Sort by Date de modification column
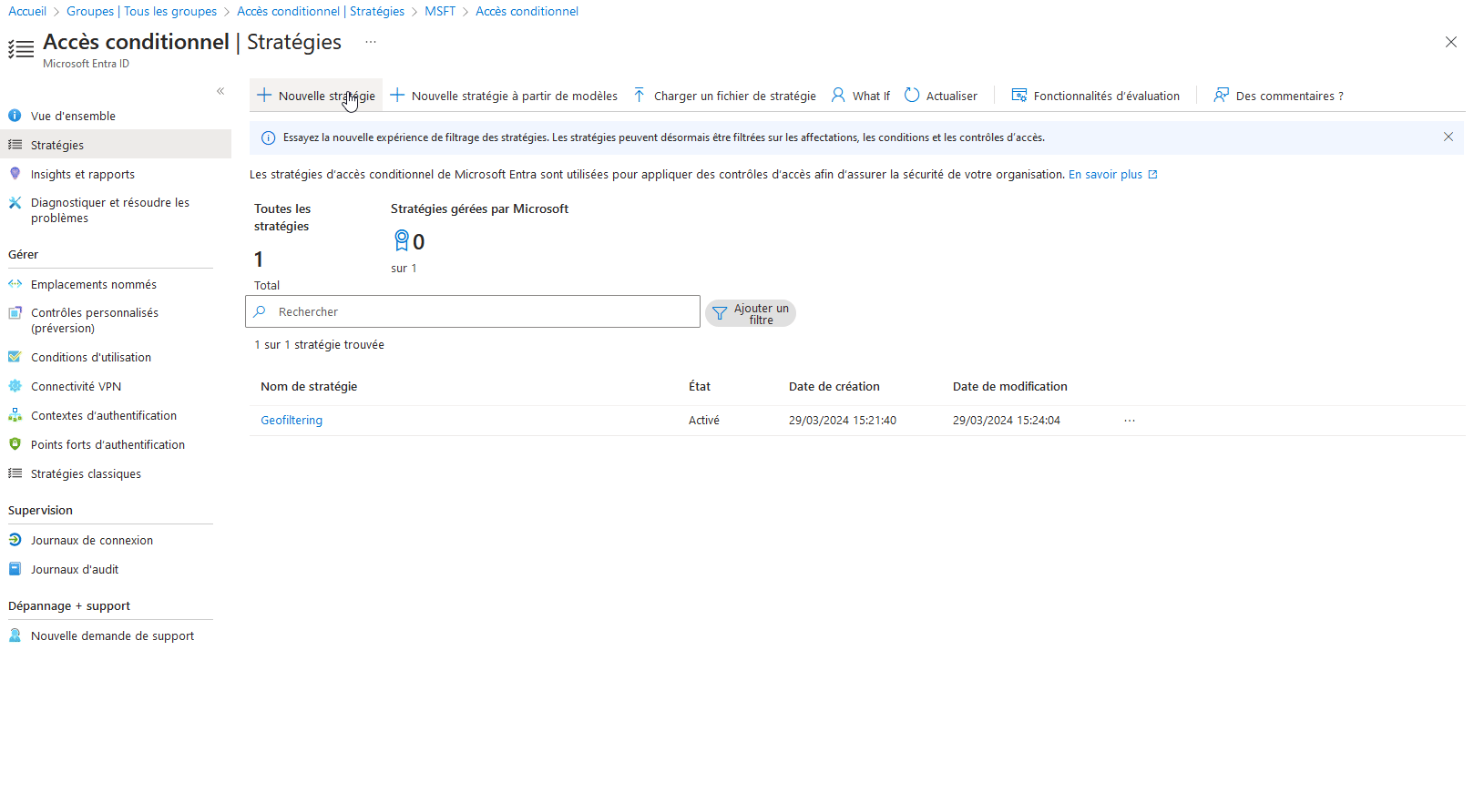The height and width of the screenshot is (793, 1484). pos(1010,386)
